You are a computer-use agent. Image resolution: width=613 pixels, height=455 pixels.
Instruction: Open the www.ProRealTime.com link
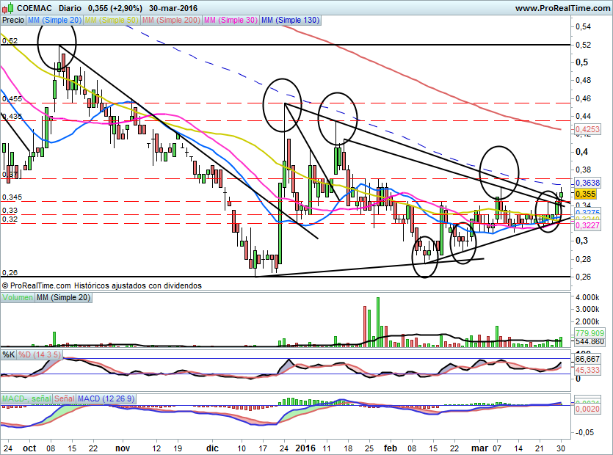pyautogui.click(x=562, y=7)
